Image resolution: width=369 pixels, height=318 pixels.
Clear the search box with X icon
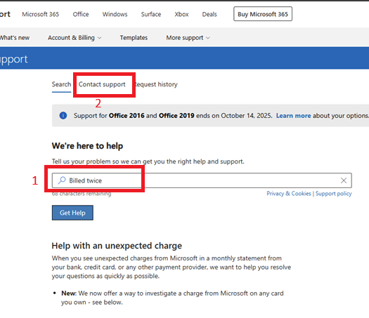tap(344, 180)
